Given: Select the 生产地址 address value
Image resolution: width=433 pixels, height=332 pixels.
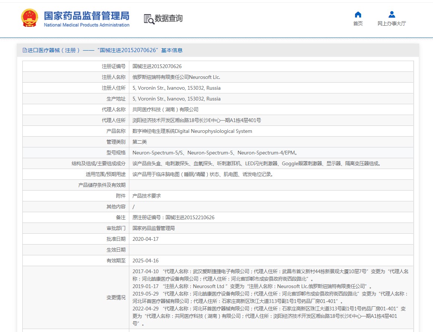Looking at the screenshot, I should click(177, 99).
